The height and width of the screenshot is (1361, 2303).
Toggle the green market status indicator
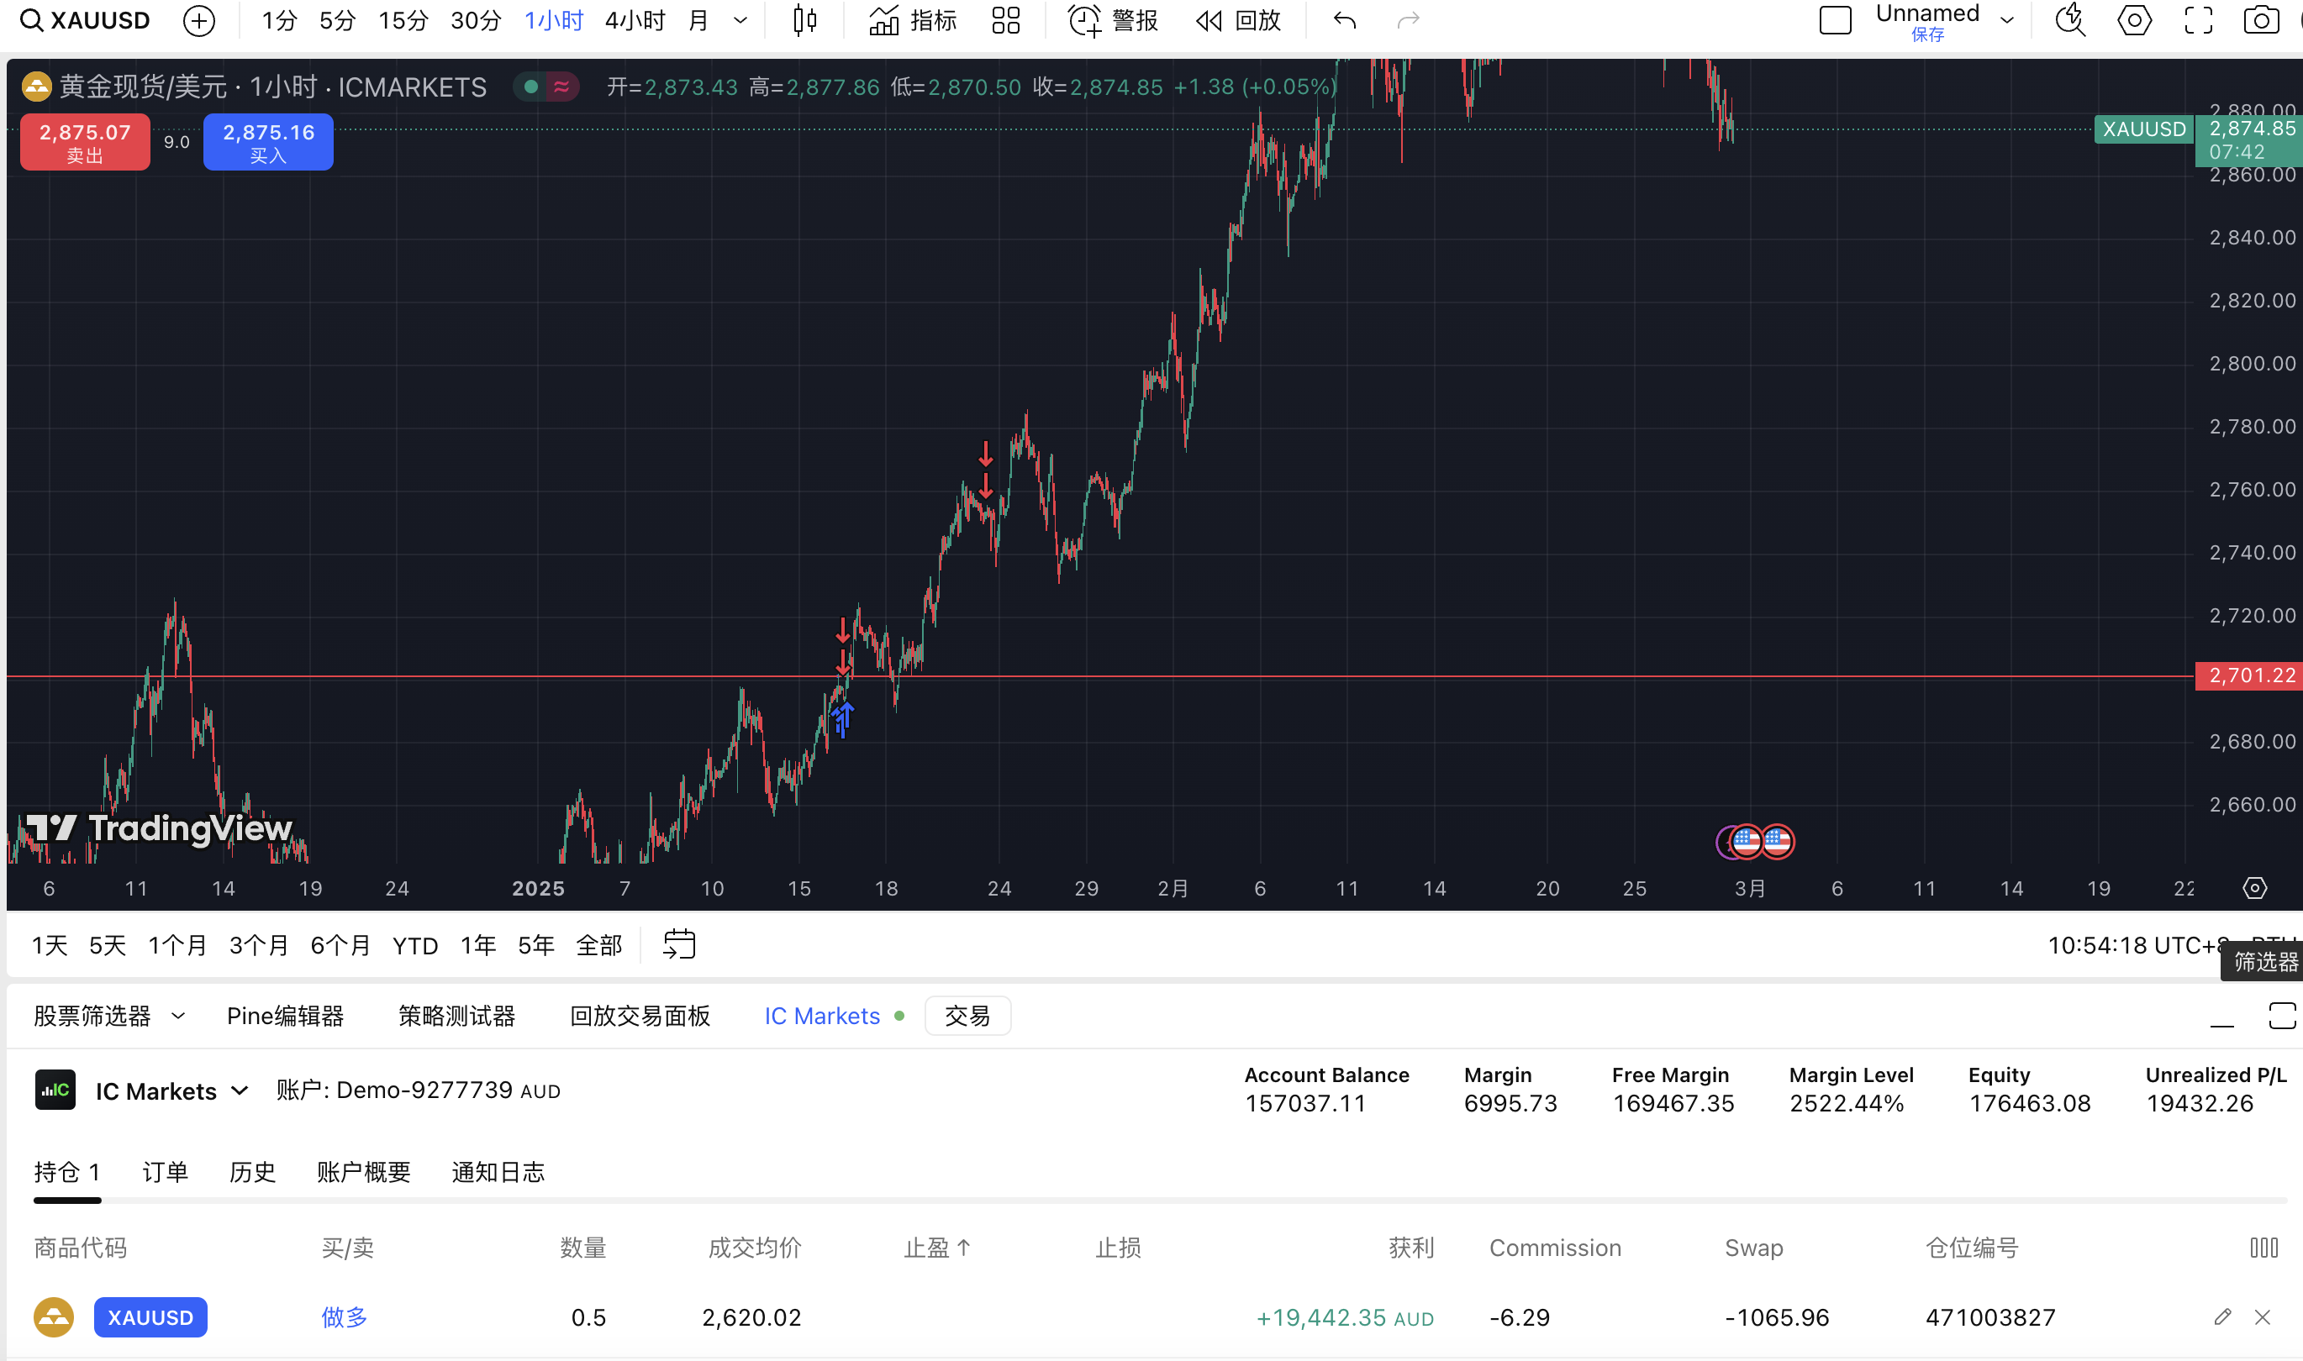coord(530,87)
